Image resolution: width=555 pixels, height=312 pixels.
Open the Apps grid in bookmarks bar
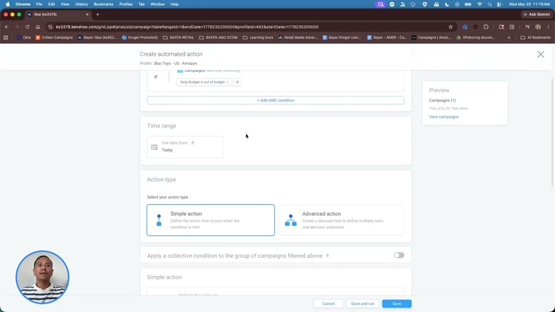tap(7, 38)
